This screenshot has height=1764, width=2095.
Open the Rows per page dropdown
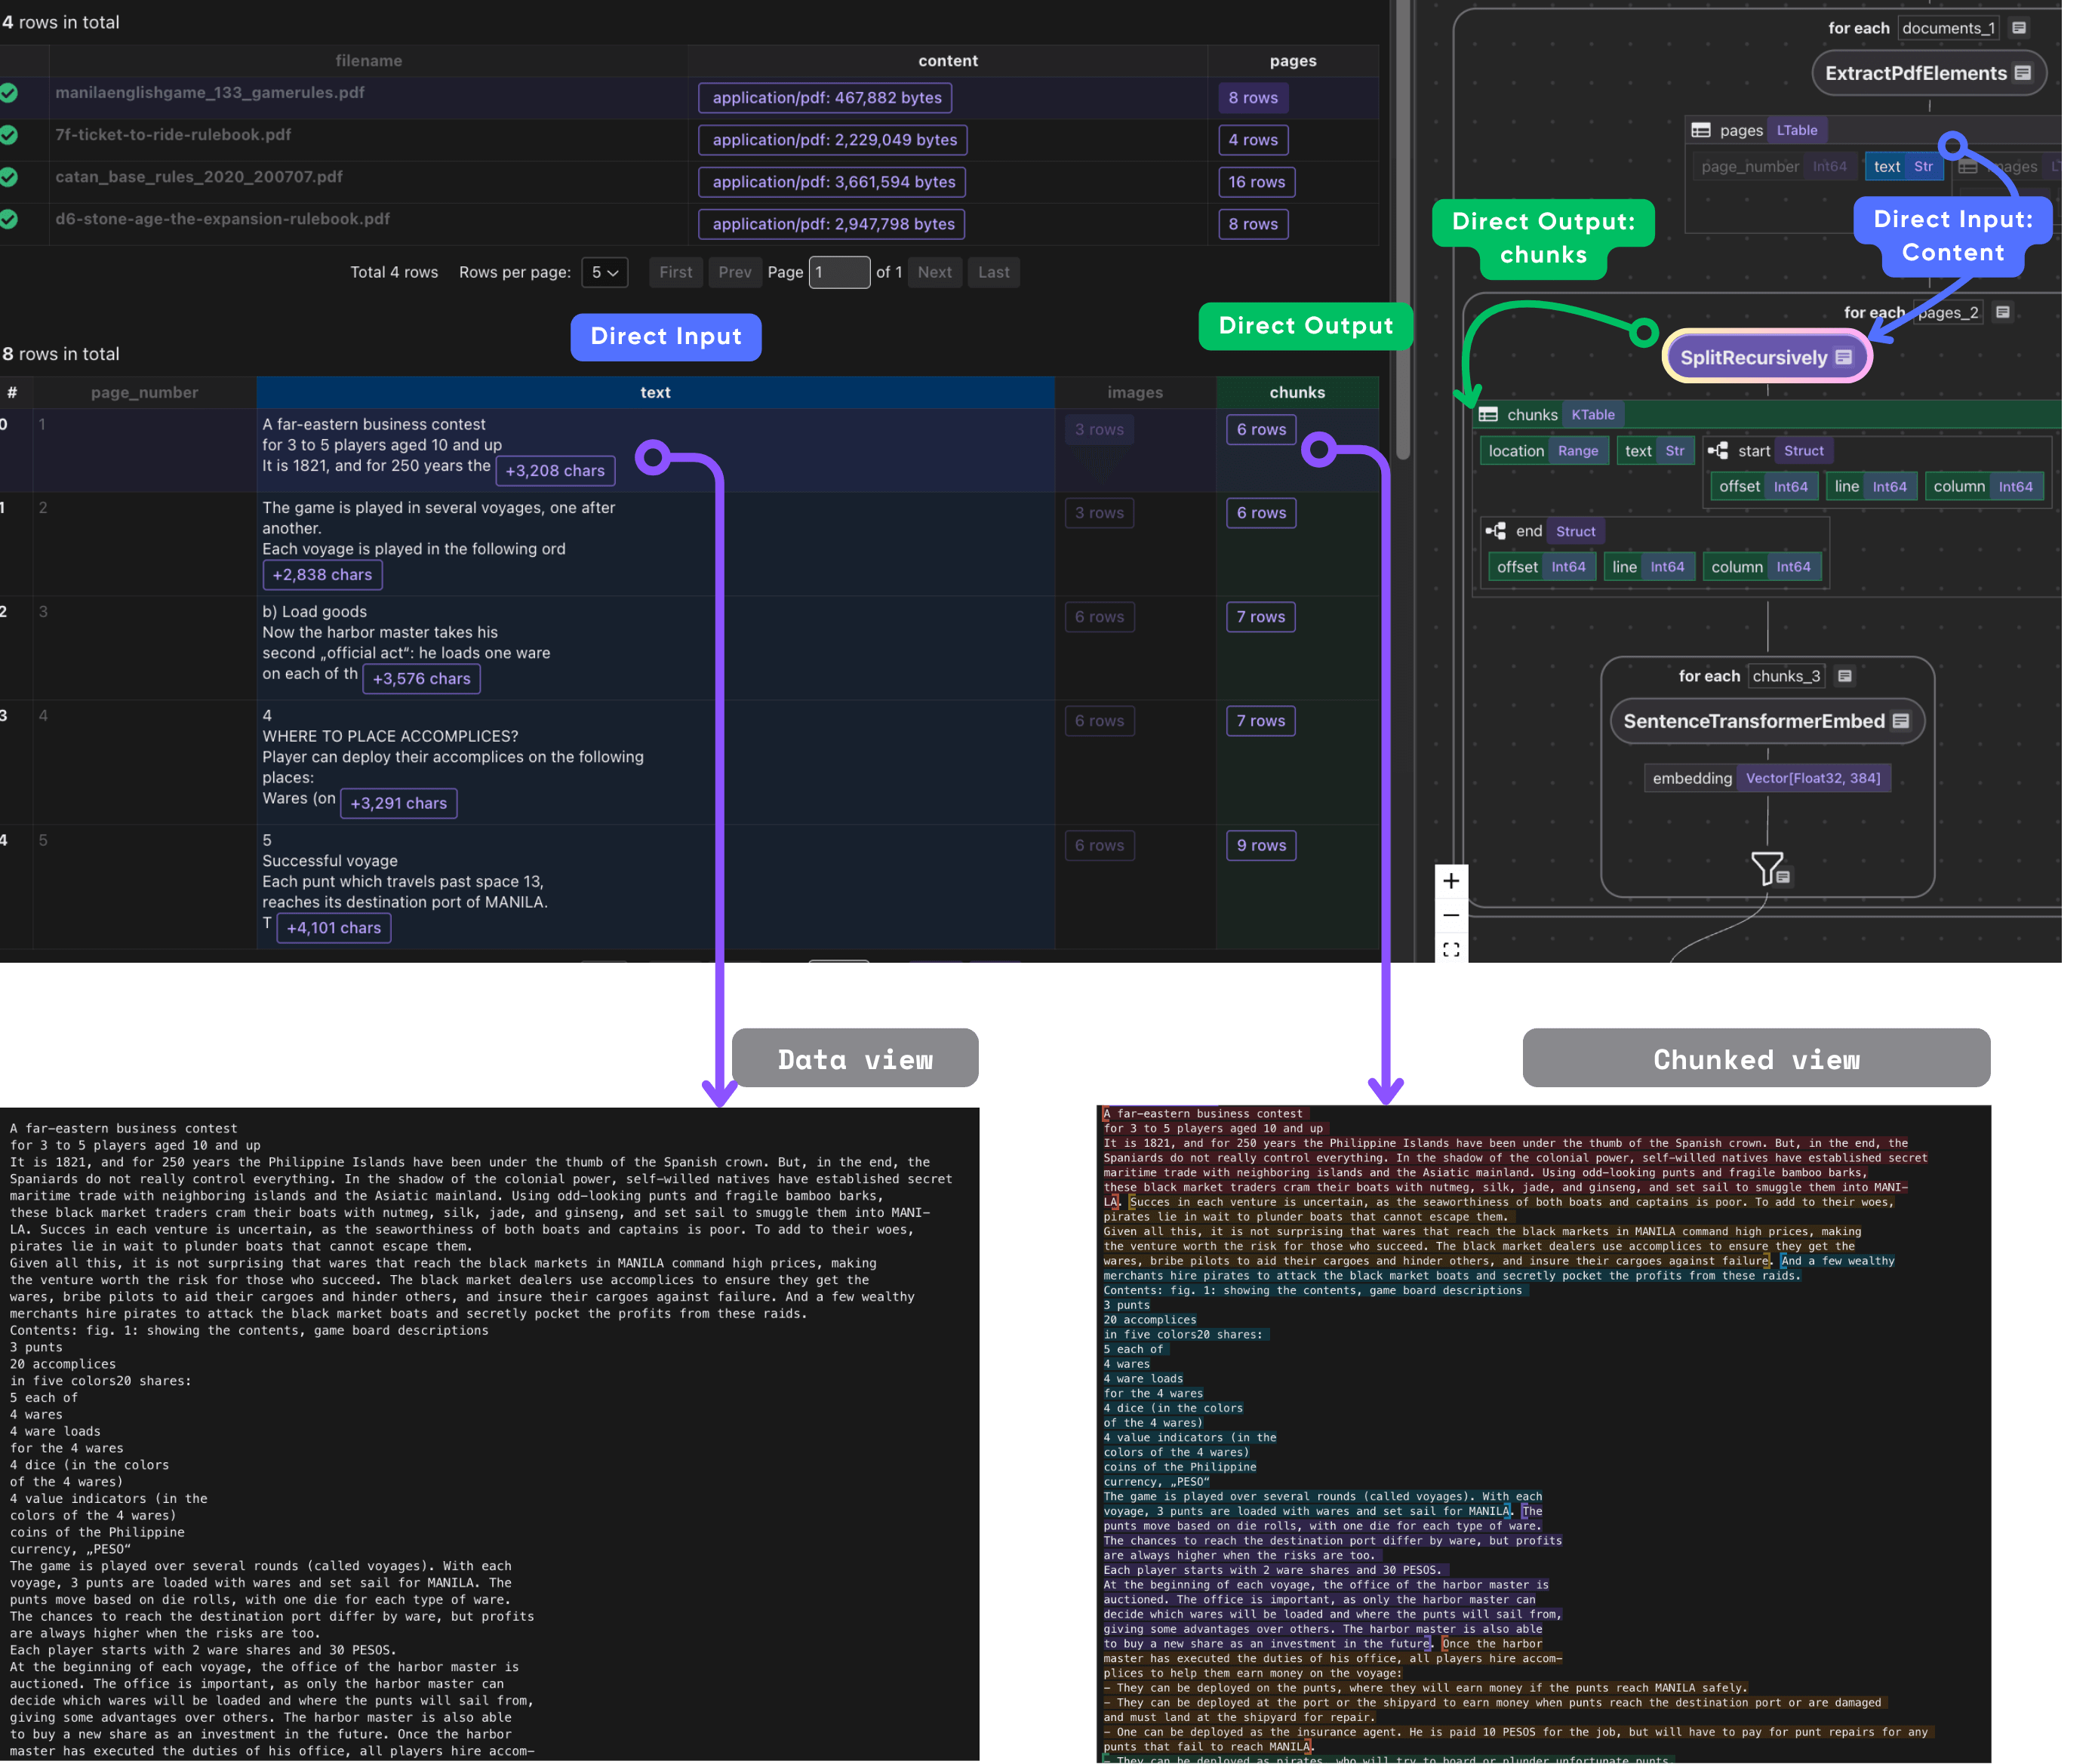(605, 272)
